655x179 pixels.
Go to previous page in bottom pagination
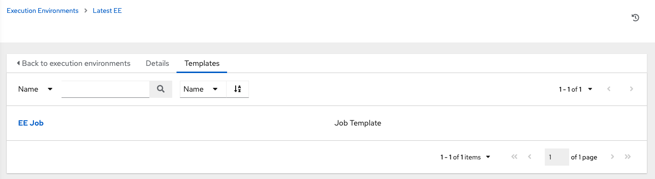coord(530,157)
